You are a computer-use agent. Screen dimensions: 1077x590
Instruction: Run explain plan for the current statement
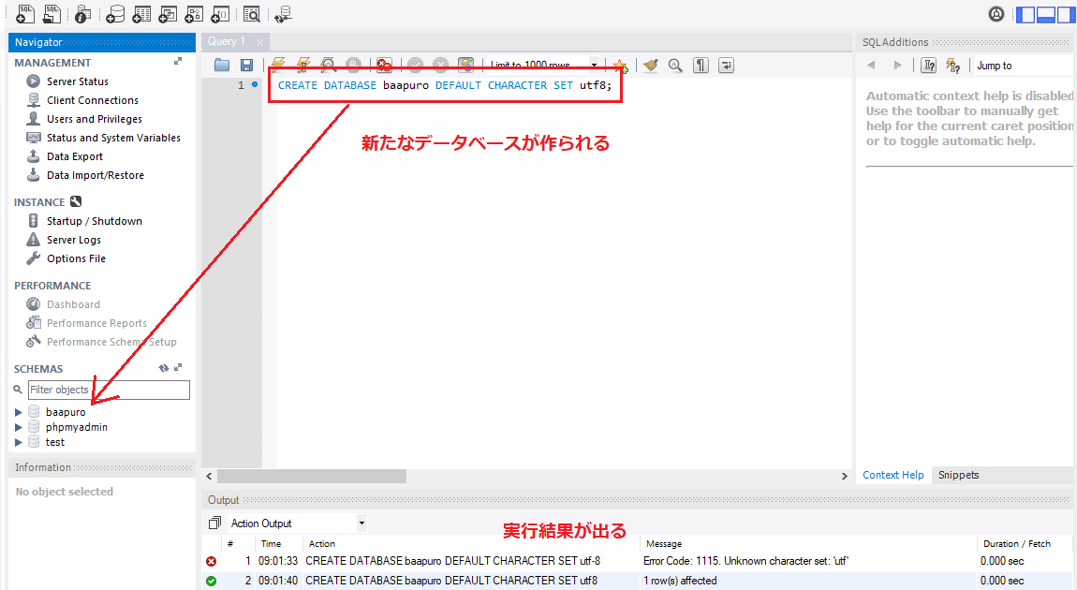(328, 66)
